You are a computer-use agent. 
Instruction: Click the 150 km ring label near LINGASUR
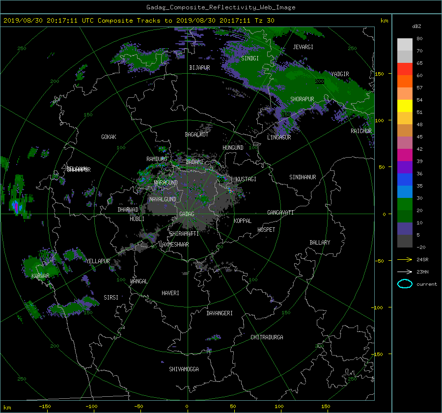coord(286,115)
